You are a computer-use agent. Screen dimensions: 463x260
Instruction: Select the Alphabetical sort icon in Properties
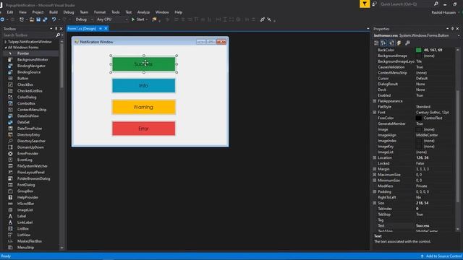pyautogui.click(x=383, y=43)
